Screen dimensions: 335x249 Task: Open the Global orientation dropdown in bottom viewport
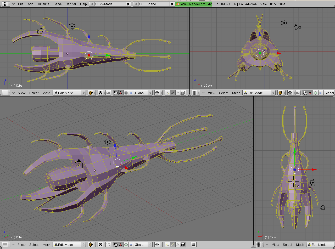pos(143,245)
